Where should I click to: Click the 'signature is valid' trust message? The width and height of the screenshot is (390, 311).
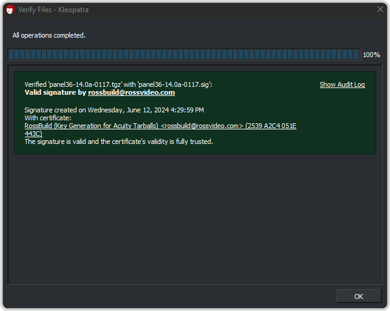tap(118, 142)
